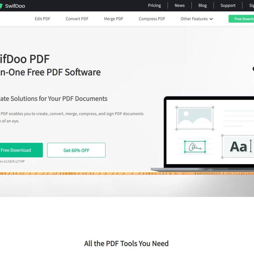Click the SwifDoo logo in the header
The image size is (254, 254).
[x=12, y=6]
